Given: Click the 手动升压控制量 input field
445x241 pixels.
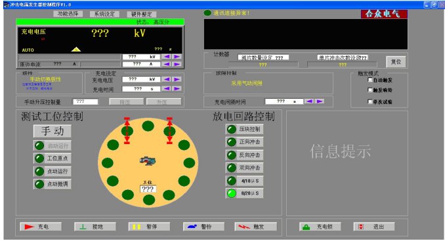Looking at the screenshot, I should [x=85, y=102].
